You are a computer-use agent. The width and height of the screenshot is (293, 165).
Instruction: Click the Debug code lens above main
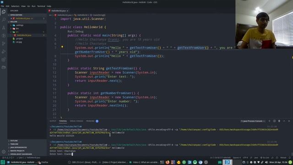(79, 32)
